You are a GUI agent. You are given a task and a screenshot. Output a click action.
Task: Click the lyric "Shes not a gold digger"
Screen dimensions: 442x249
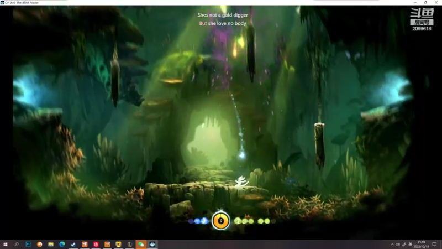(223, 15)
